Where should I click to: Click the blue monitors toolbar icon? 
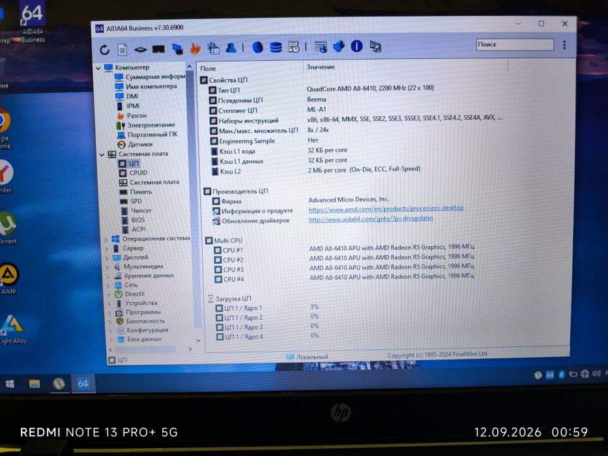click(x=178, y=49)
